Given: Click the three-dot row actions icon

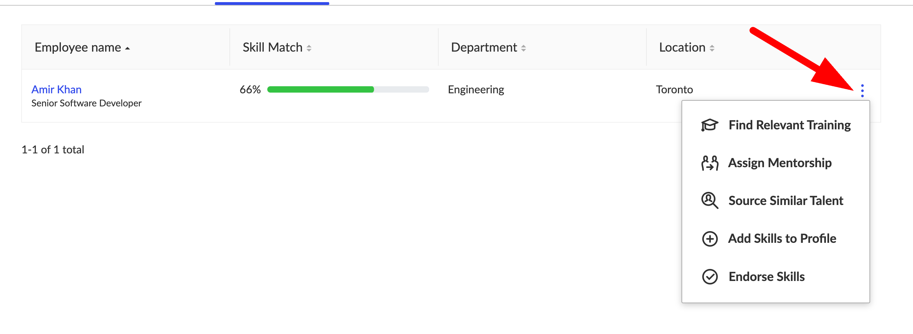Looking at the screenshot, I should coord(862,90).
